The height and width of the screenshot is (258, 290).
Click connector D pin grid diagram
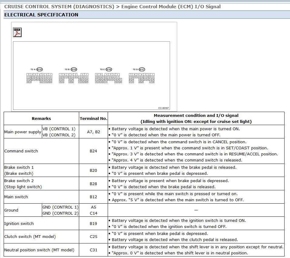tap(142, 78)
